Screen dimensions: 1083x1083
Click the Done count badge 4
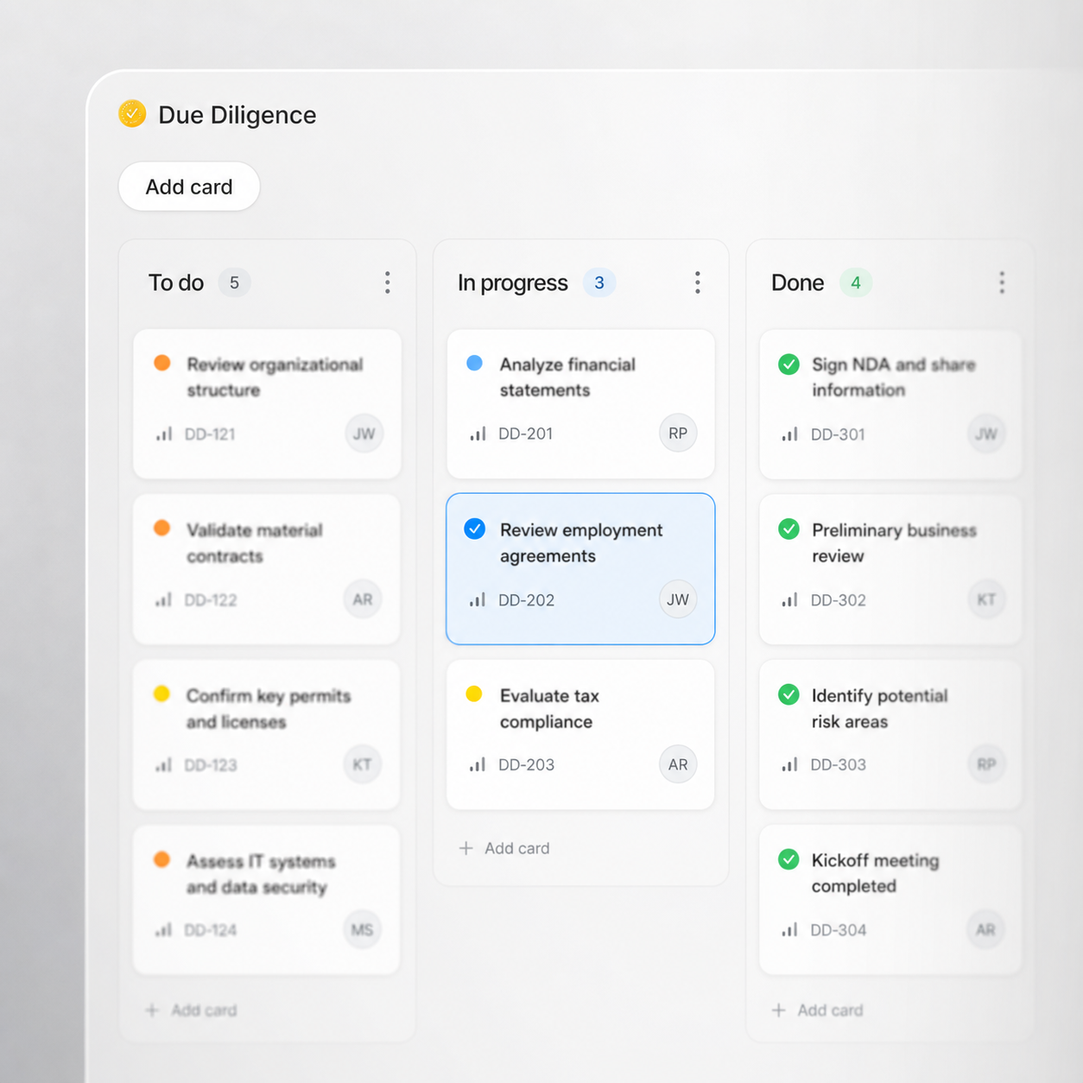pyautogui.click(x=856, y=282)
